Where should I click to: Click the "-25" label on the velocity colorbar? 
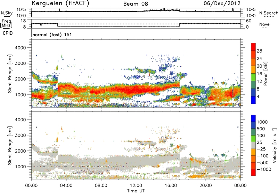pos(262,149)
